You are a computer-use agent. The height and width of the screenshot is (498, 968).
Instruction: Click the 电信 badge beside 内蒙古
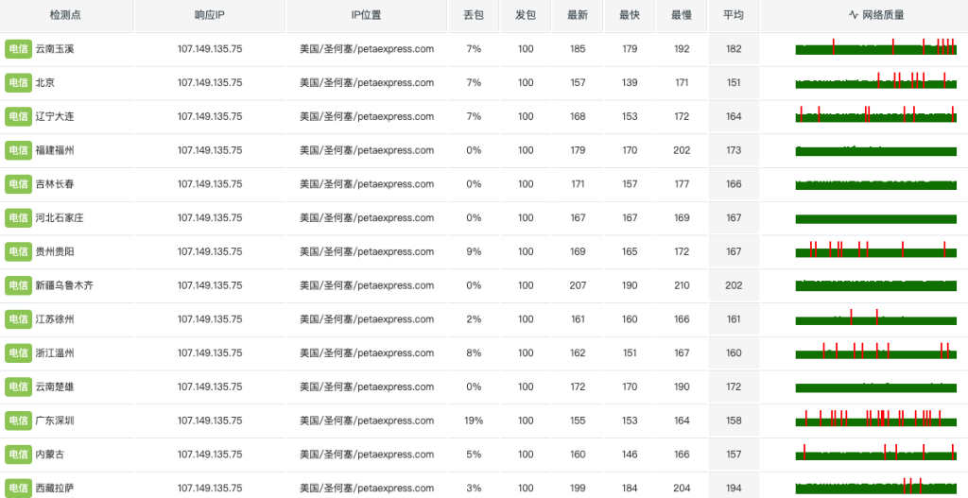18,455
